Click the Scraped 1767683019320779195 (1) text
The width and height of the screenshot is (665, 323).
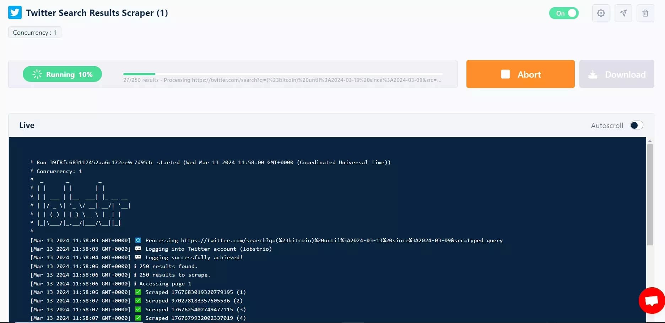pos(195,292)
